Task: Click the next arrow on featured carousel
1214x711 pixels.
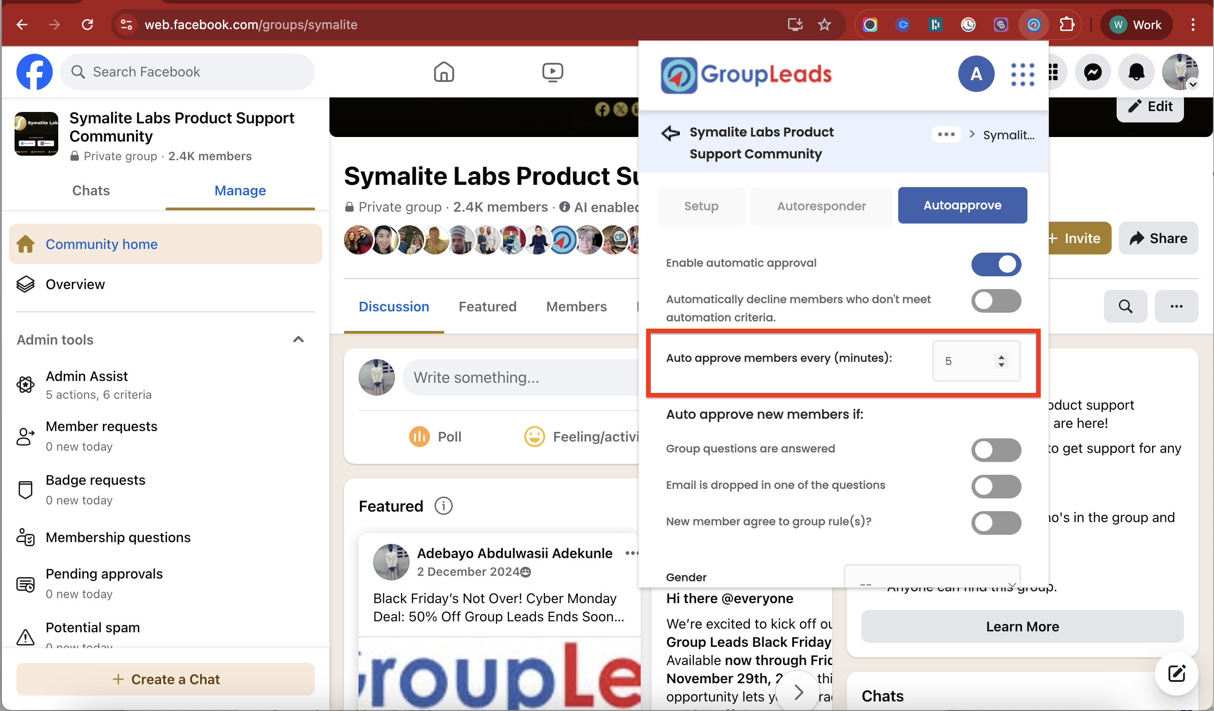Action: (798, 692)
